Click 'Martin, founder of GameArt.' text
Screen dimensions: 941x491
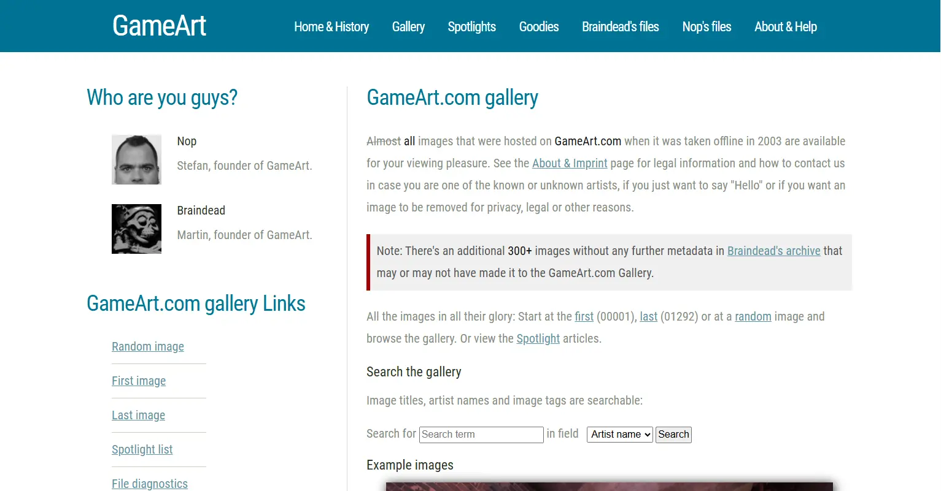point(244,235)
